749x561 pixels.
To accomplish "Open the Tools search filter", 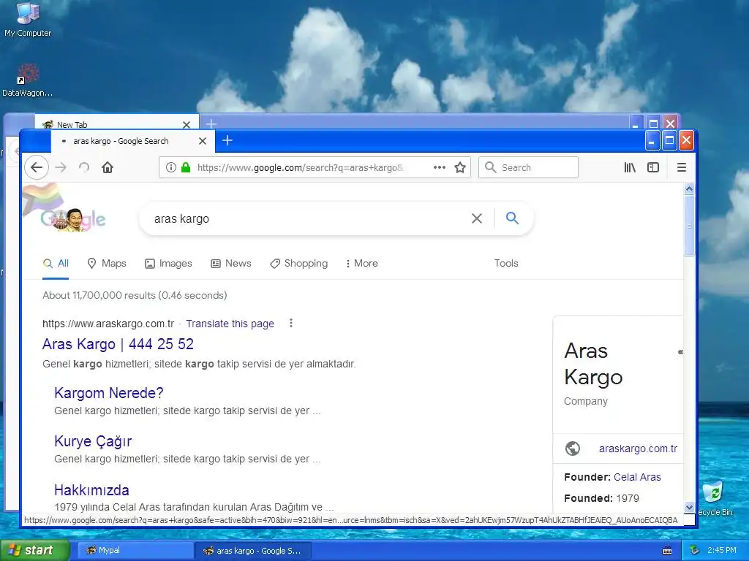I will coord(506,263).
